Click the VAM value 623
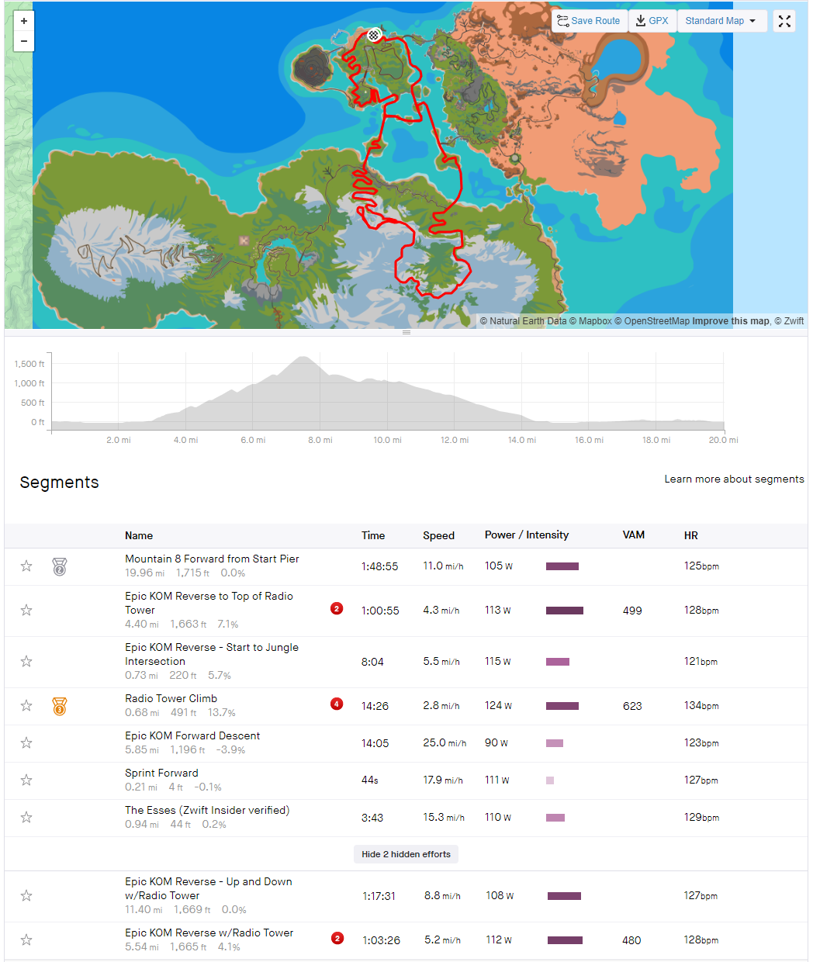 pyautogui.click(x=632, y=706)
